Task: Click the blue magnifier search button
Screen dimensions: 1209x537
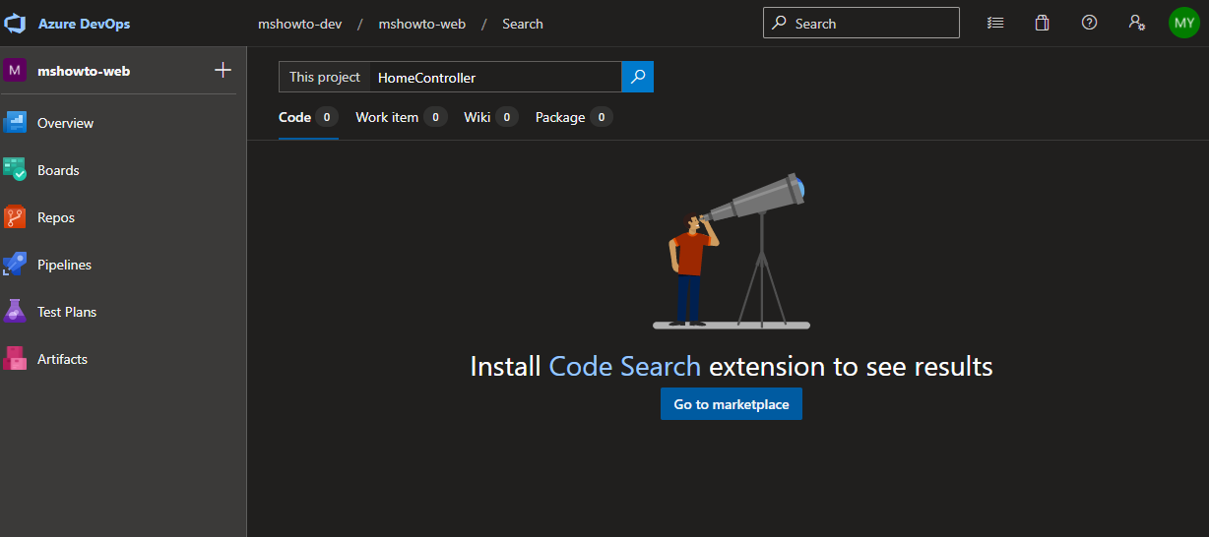Action: pos(637,77)
